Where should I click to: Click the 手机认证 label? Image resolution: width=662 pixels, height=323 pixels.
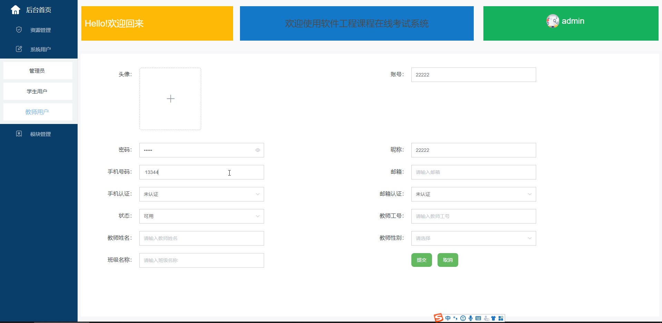(x=120, y=194)
